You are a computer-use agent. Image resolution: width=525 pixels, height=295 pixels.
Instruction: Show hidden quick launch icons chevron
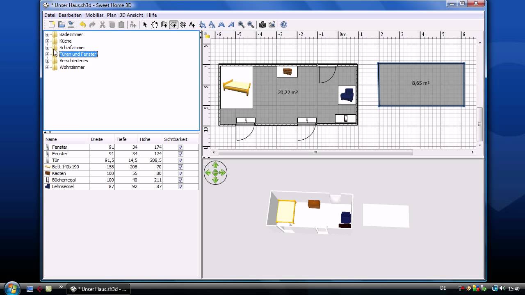point(61,286)
